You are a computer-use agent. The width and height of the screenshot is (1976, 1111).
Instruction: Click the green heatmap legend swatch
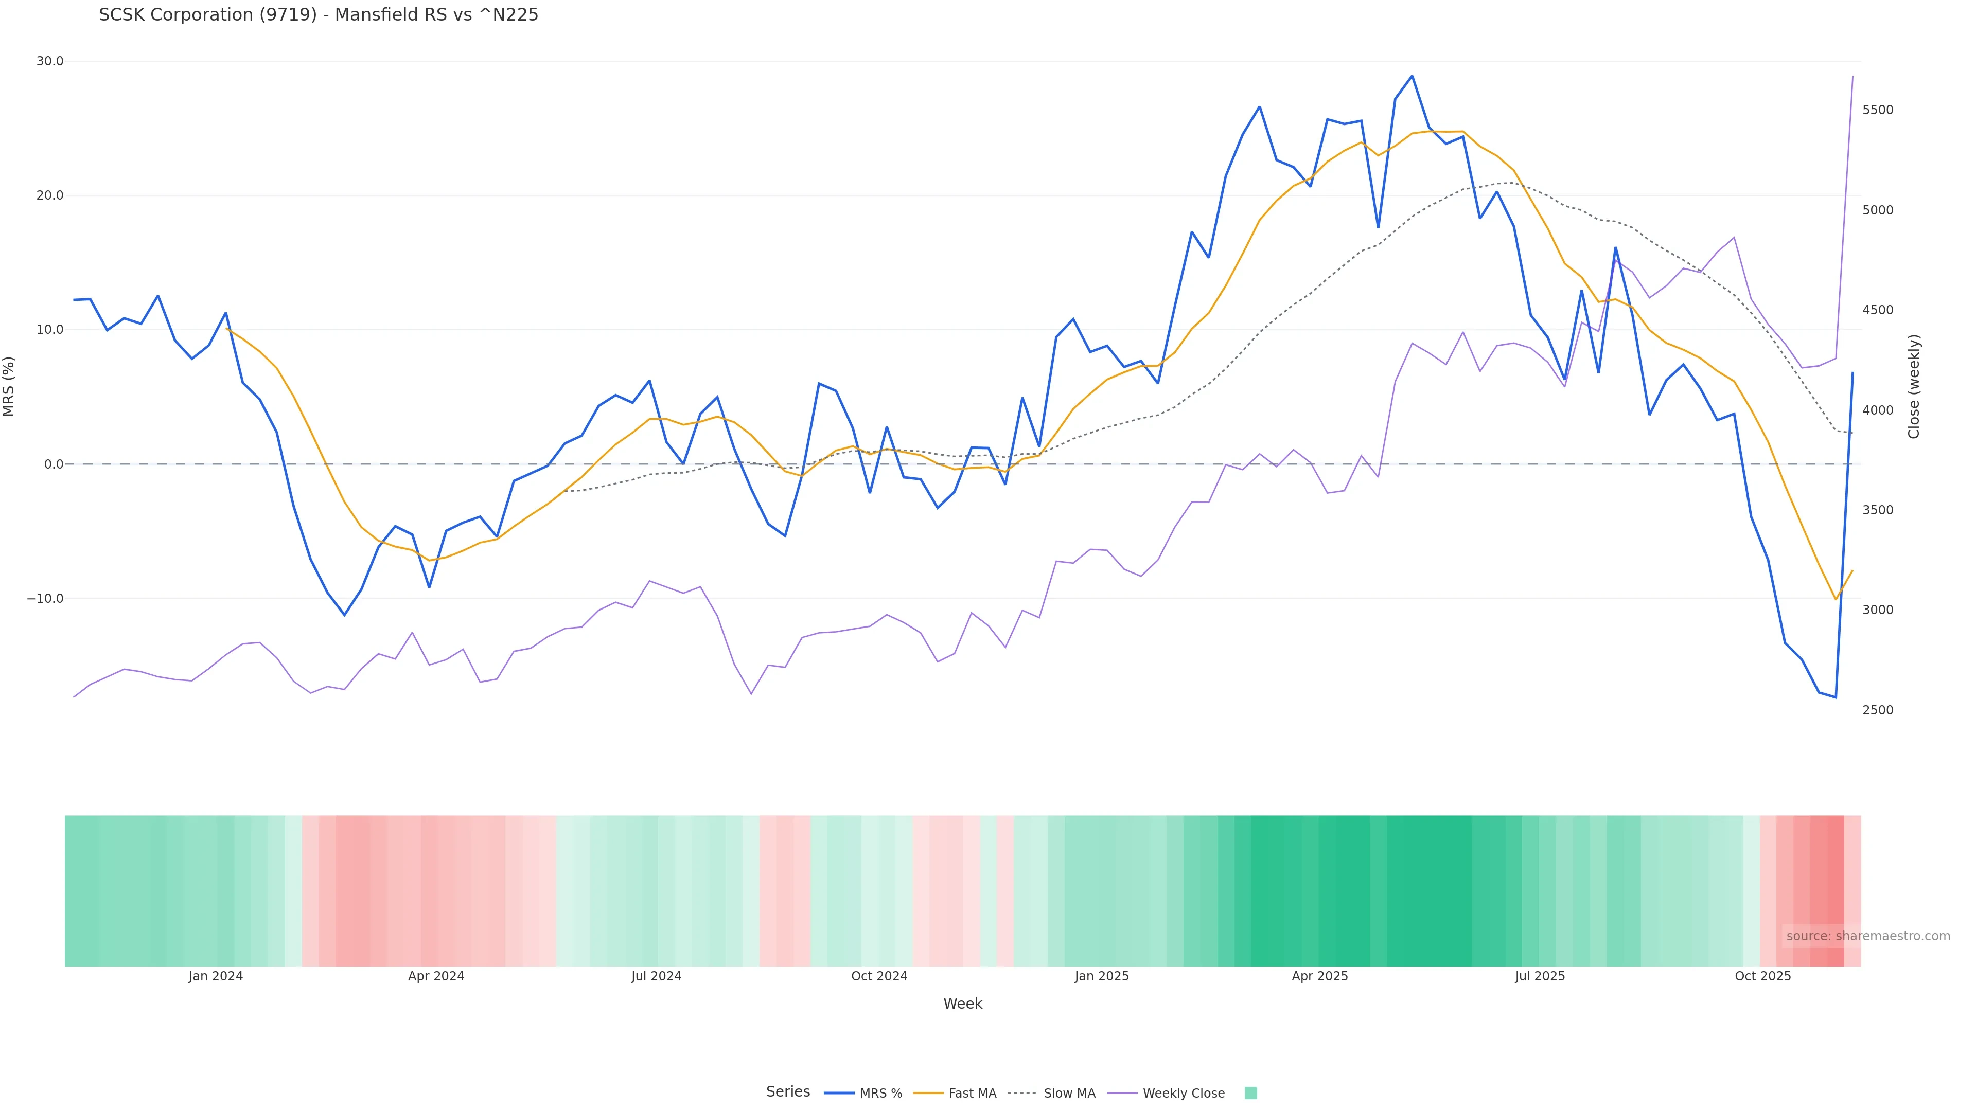(x=1250, y=1094)
